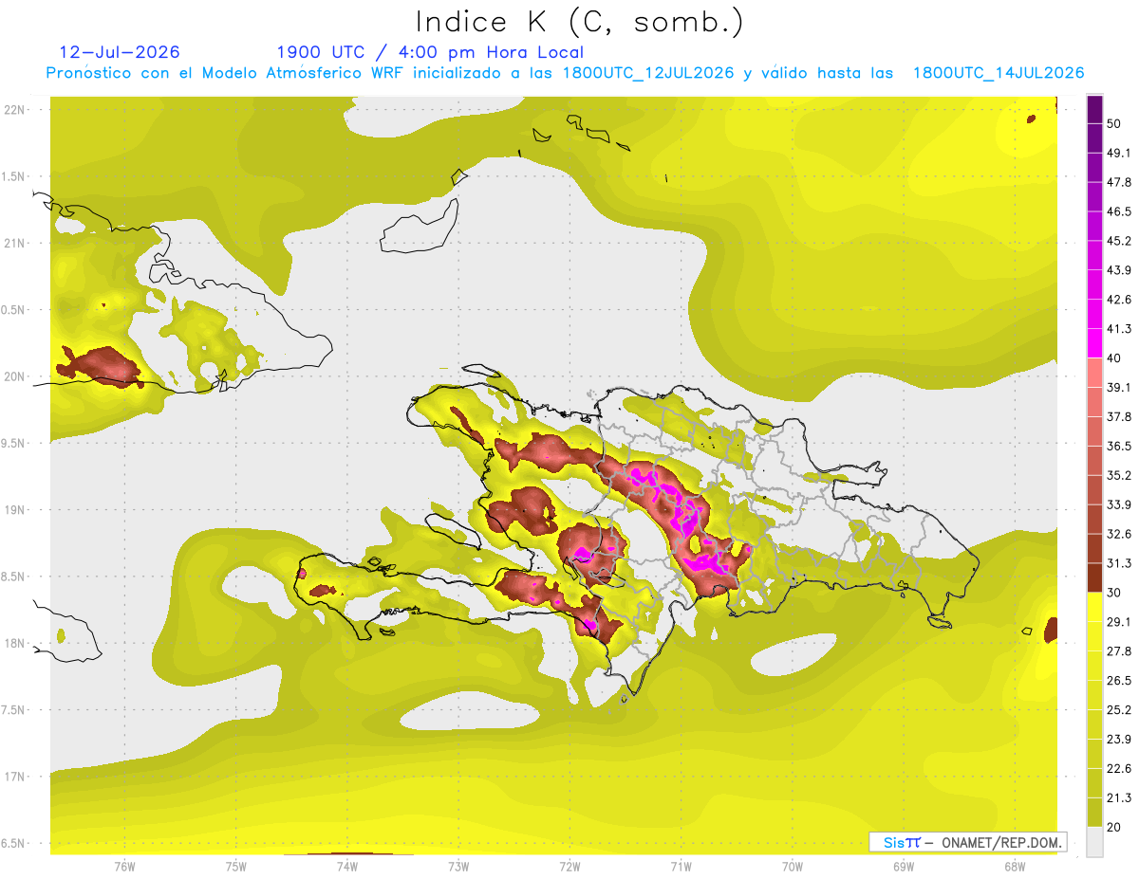This screenshot has height=879, width=1139.
Task: Click the colorbar value "32.6"
Action: (x=1119, y=534)
